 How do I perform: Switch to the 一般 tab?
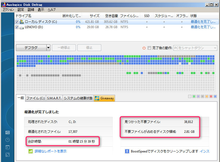tap(21, 98)
